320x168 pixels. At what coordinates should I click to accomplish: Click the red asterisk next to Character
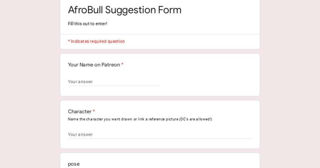pyautogui.click(x=94, y=111)
